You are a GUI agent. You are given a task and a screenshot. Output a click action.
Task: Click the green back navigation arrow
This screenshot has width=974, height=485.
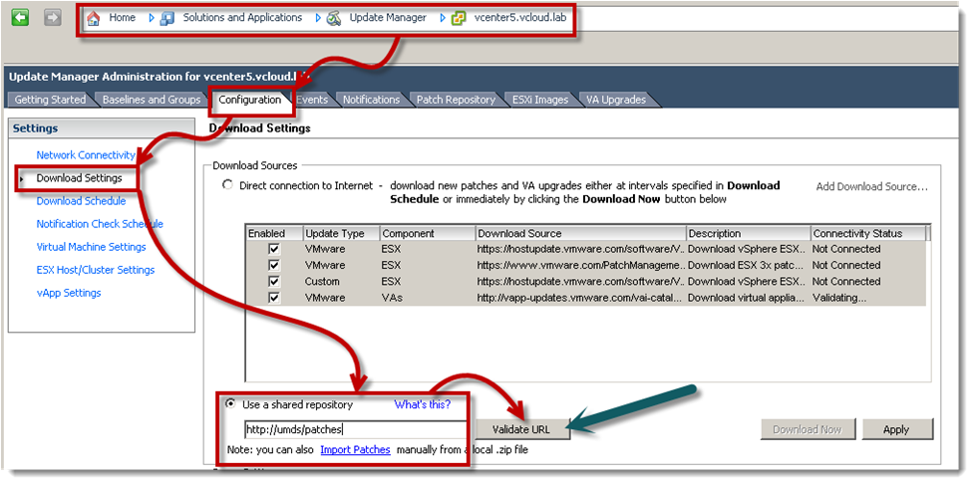(x=21, y=17)
